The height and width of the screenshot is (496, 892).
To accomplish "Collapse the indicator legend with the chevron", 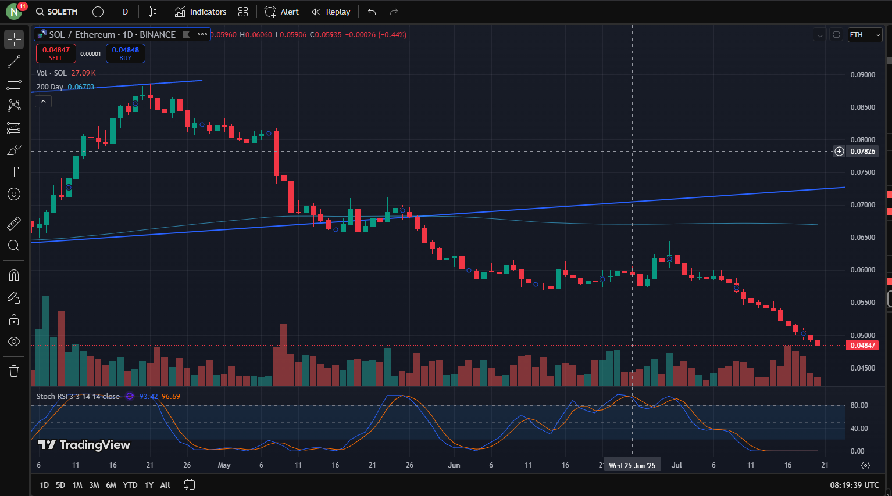I will pos(44,101).
